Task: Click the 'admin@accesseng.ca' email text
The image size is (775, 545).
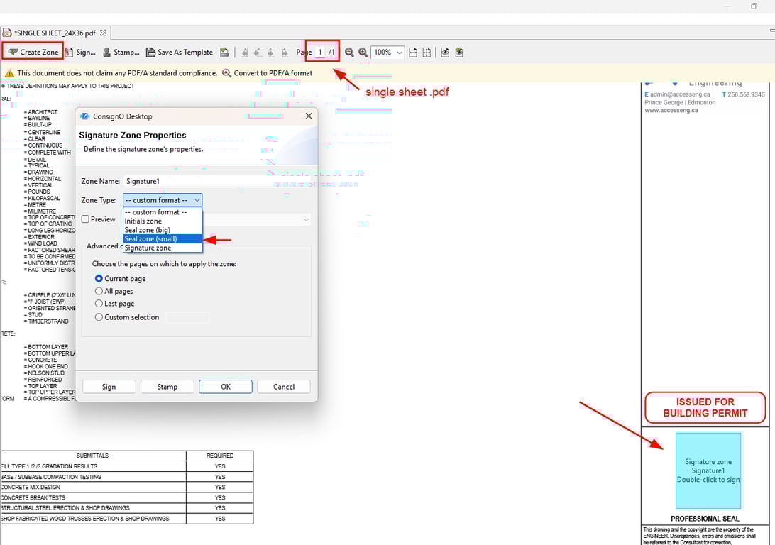Action: point(680,94)
